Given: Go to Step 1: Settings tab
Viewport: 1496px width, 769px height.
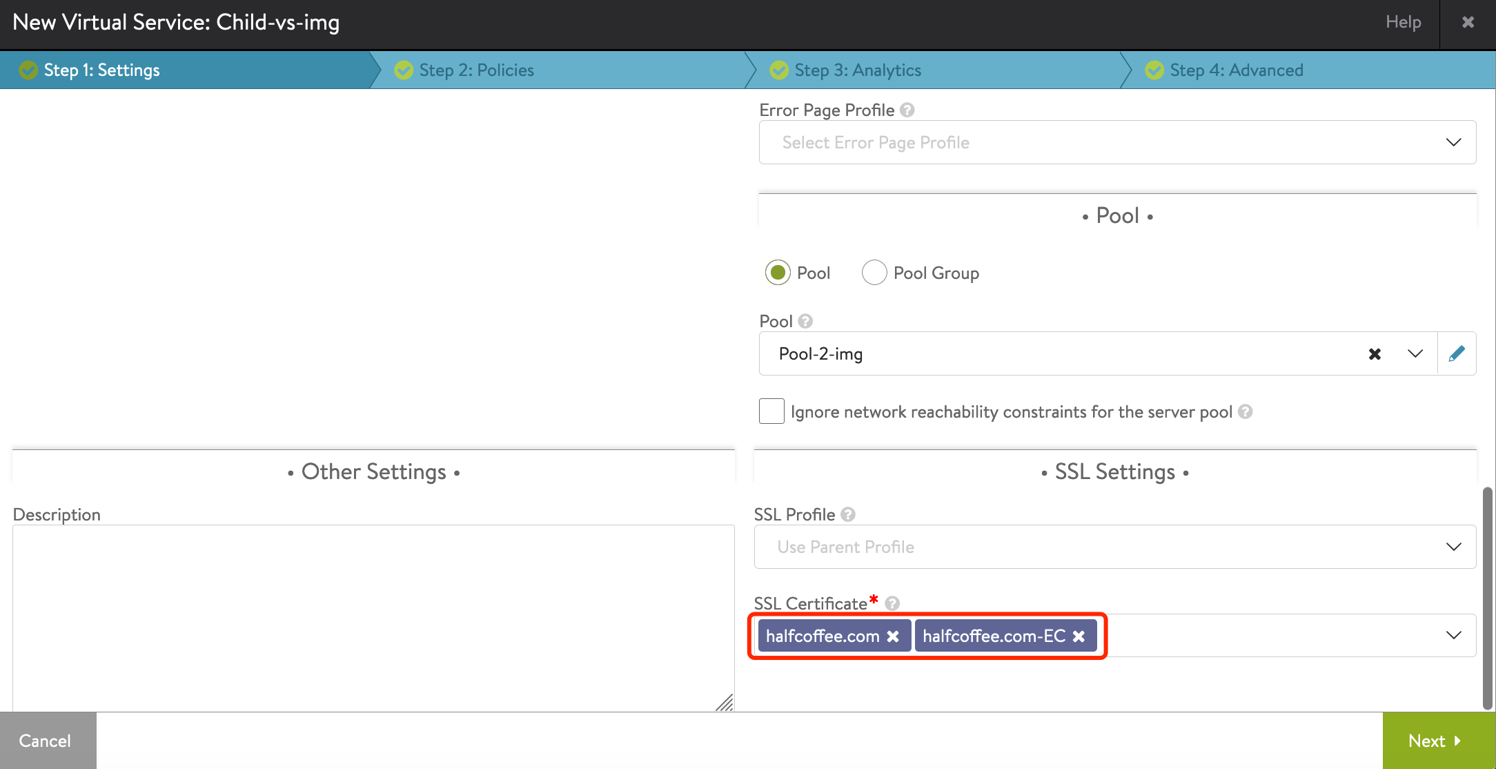Looking at the screenshot, I should (187, 70).
